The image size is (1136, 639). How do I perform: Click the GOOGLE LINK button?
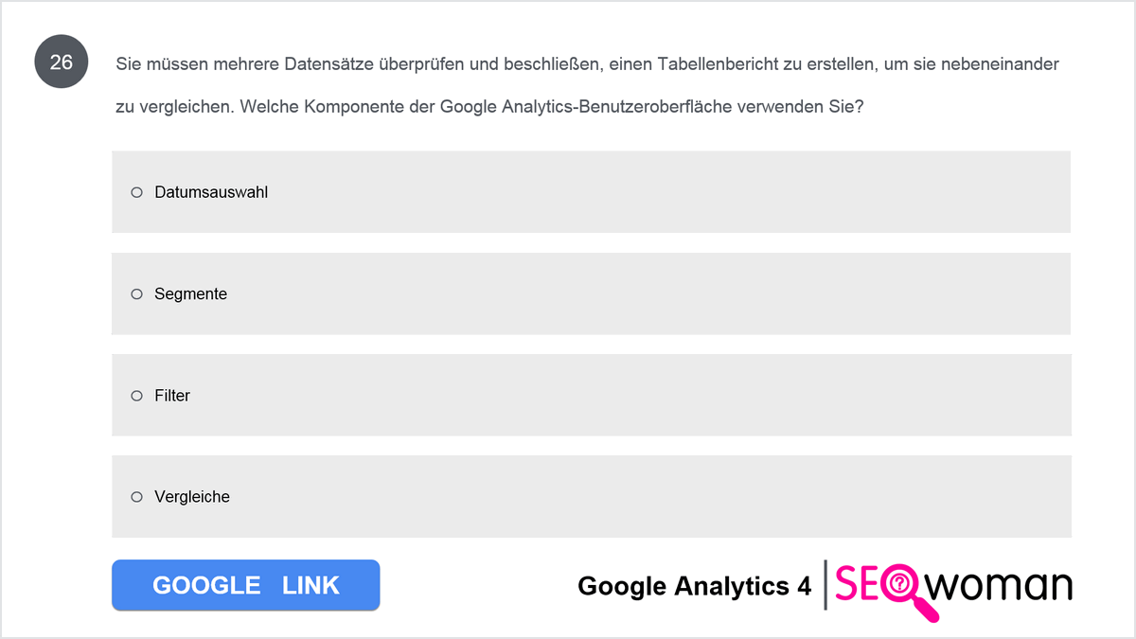pyautogui.click(x=245, y=585)
